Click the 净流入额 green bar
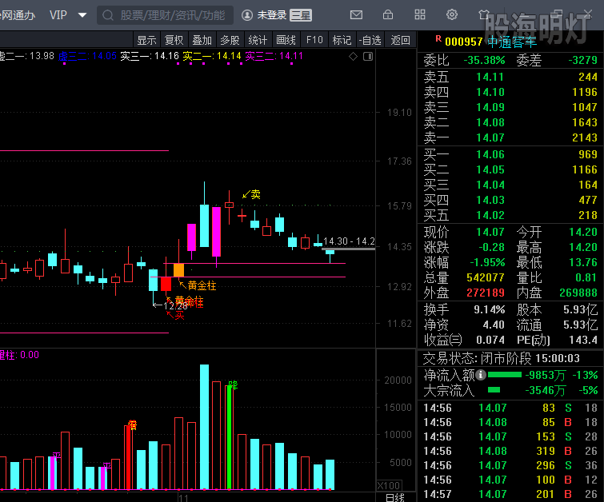This screenshot has height=502, width=604. (504, 375)
